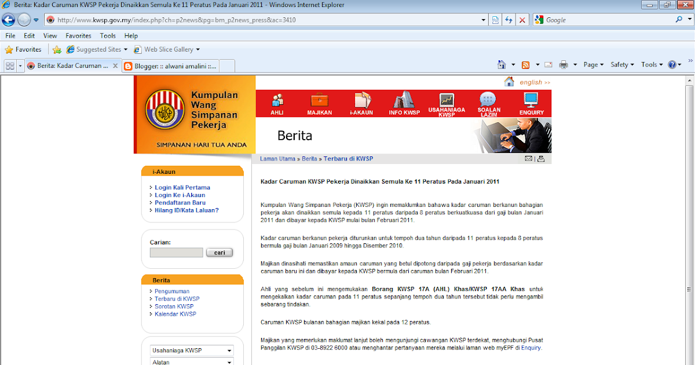Viewport: 695px width, 365px height.
Task: Open the ENQUIRY navigation icon
Action: pos(531,104)
